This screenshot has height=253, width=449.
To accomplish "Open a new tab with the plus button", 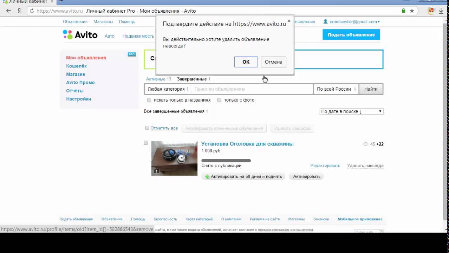I will 61,1.
